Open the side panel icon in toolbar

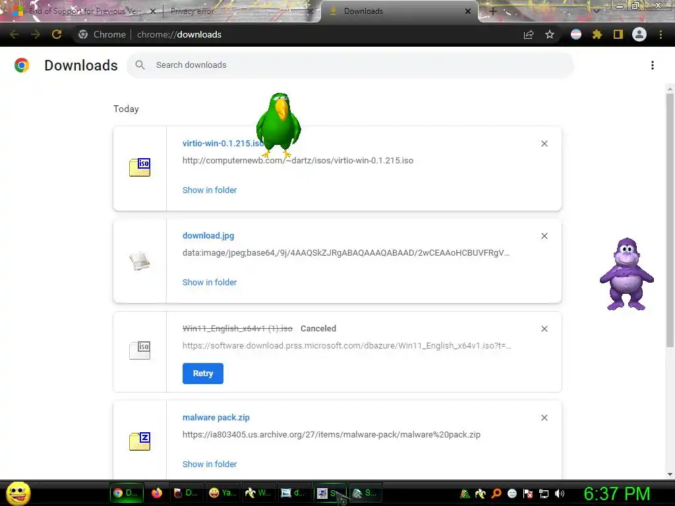(x=618, y=34)
